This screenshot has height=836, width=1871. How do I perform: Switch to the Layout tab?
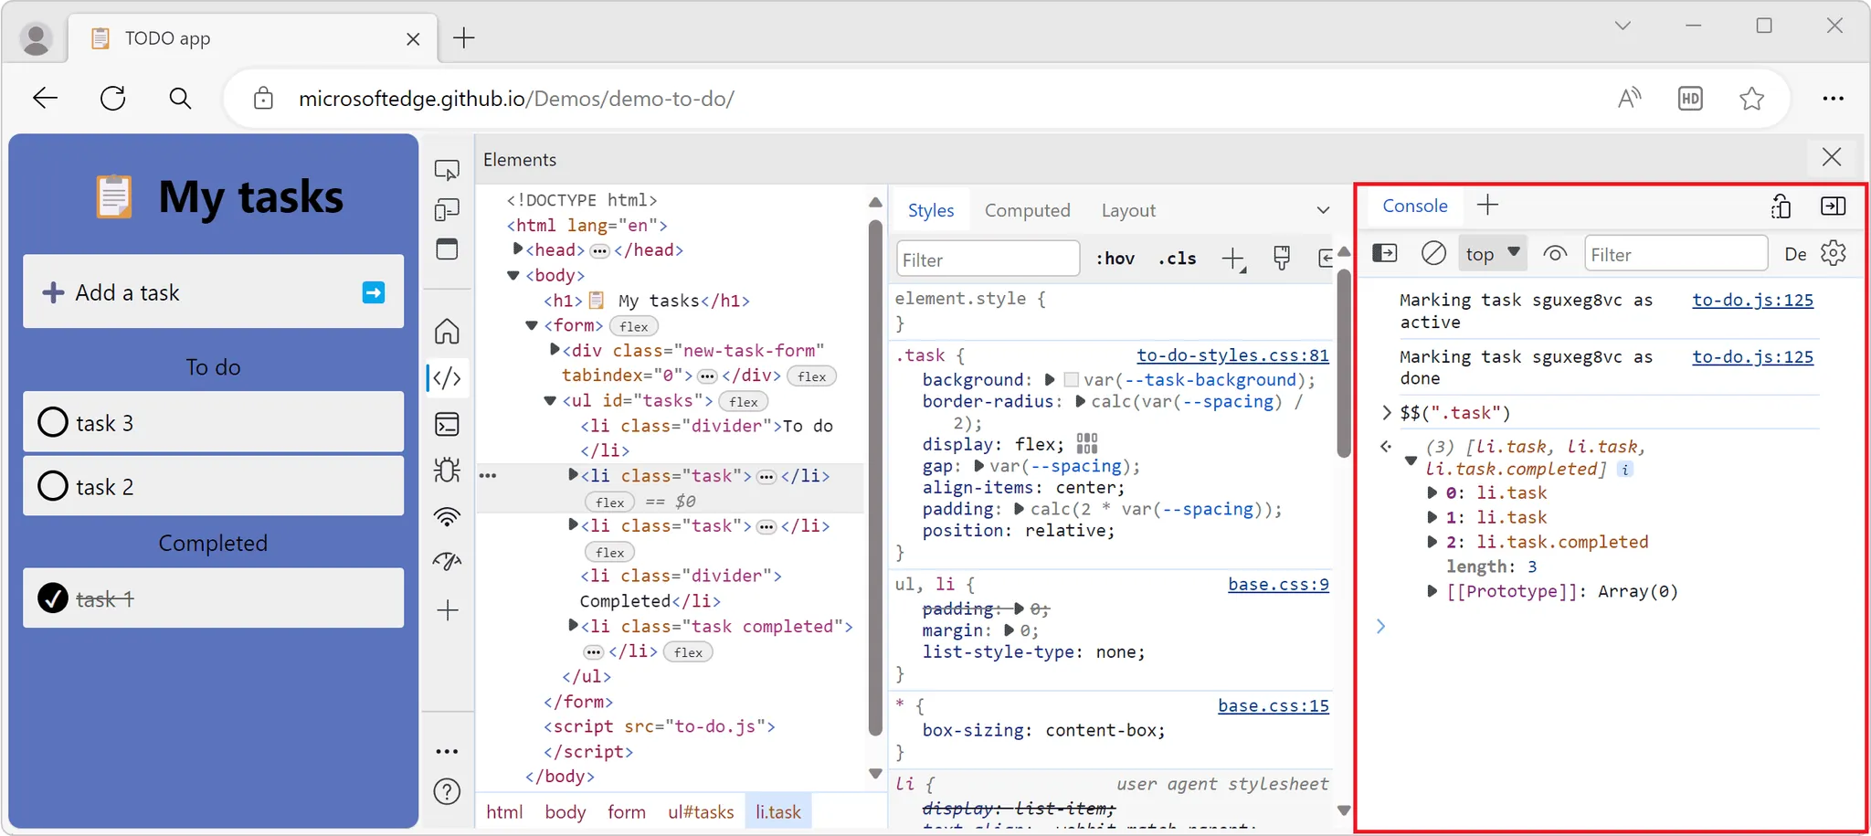point(1127,209)
